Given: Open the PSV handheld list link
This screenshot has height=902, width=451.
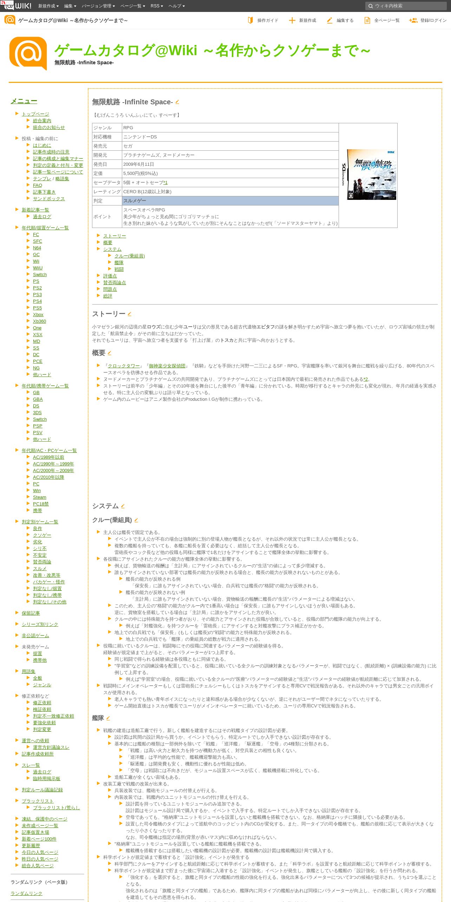Looking at the screenshot, I should tap(38, 432).
